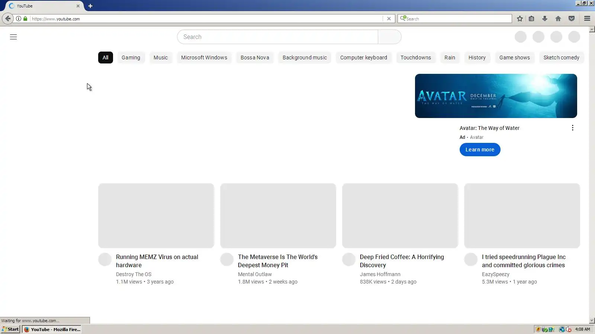Visit the James Hoffmann channel name
The height and width of the screenshot is (334, 595).
(380, 274)
